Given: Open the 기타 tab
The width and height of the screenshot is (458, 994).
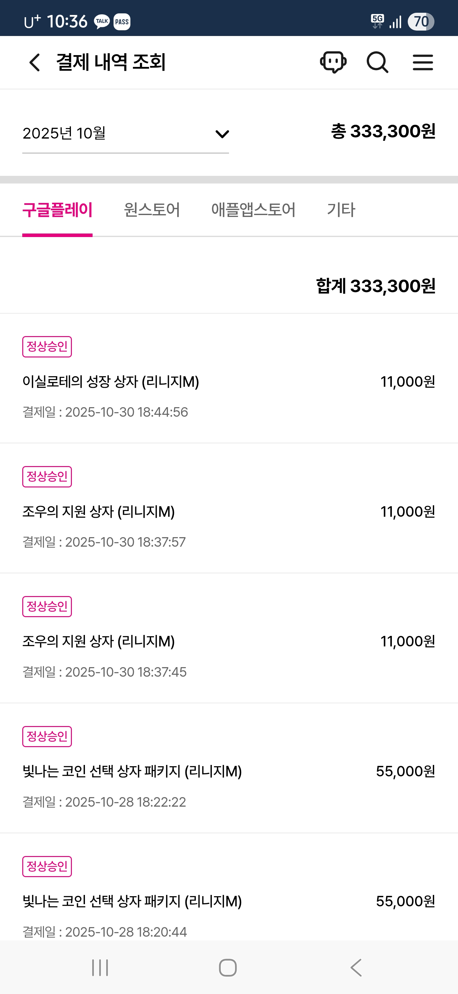Looking at the screenshot, I should coord(341,210).
